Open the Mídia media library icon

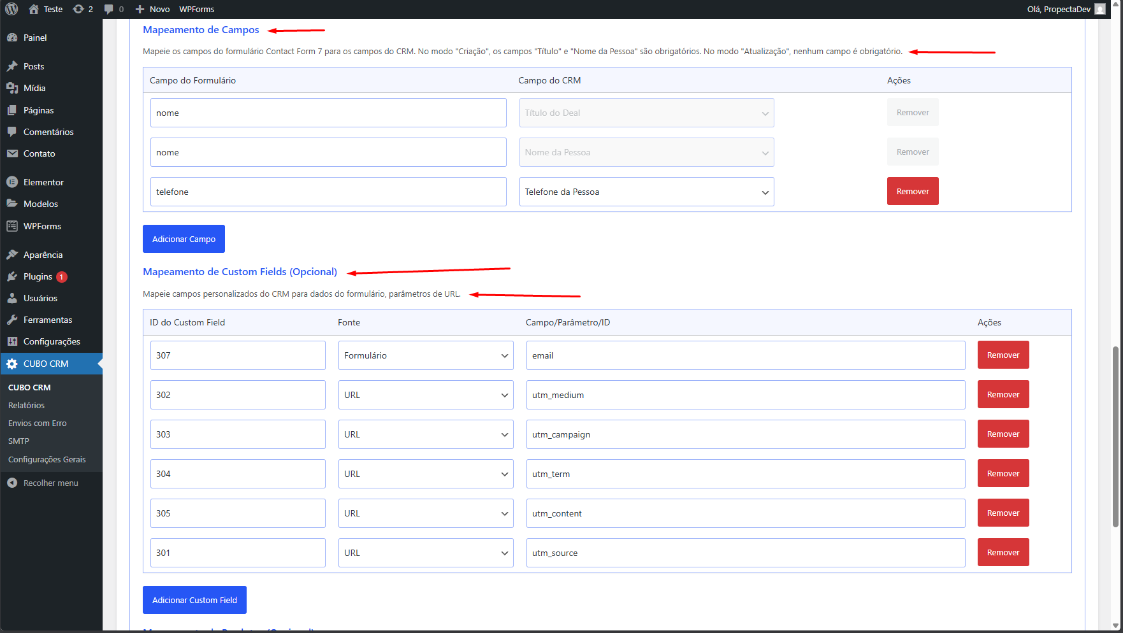point(12,88)
